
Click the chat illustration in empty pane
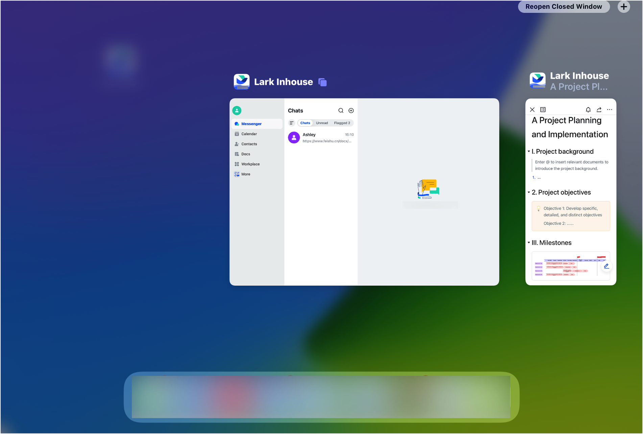[x=428, y=189]
